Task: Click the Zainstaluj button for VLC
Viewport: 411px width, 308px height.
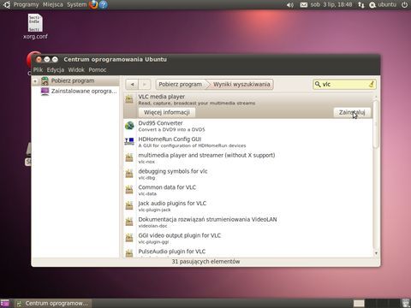Action: (352, 112)
